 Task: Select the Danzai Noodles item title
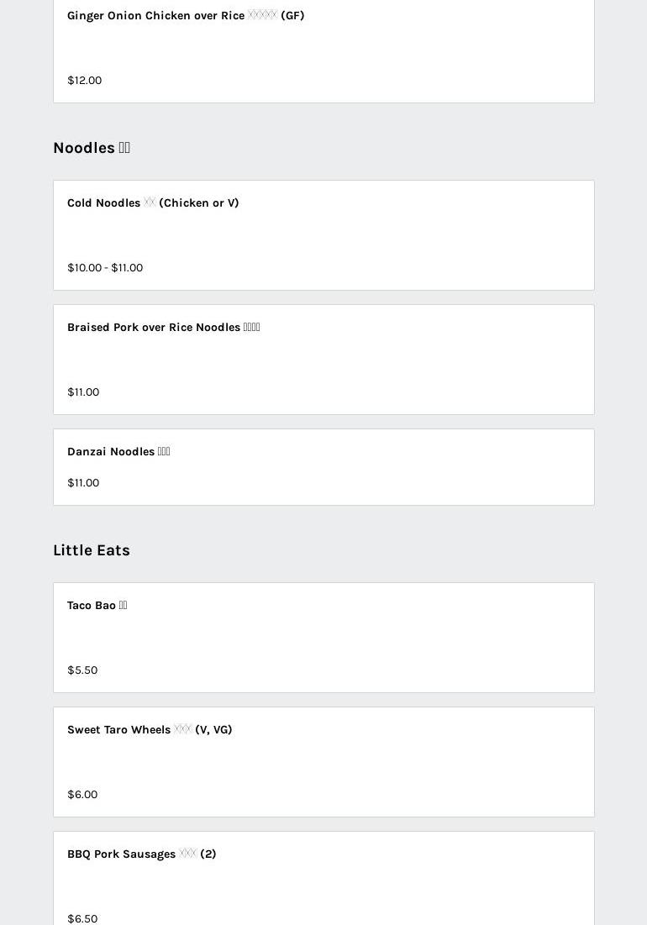click(x=111, y=451)
